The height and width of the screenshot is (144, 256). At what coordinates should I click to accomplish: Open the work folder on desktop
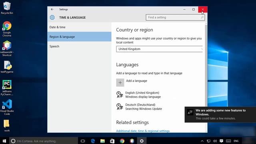pyautogui.click(x=7, y=126)
